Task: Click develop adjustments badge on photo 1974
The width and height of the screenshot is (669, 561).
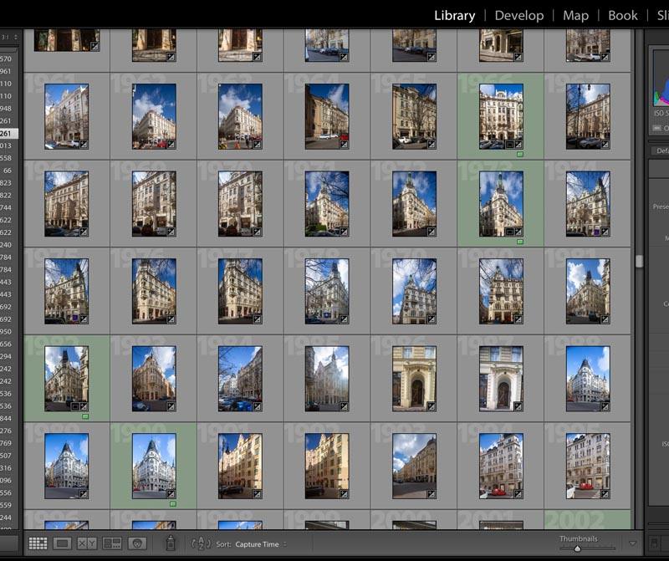Action: coord(605,232)
